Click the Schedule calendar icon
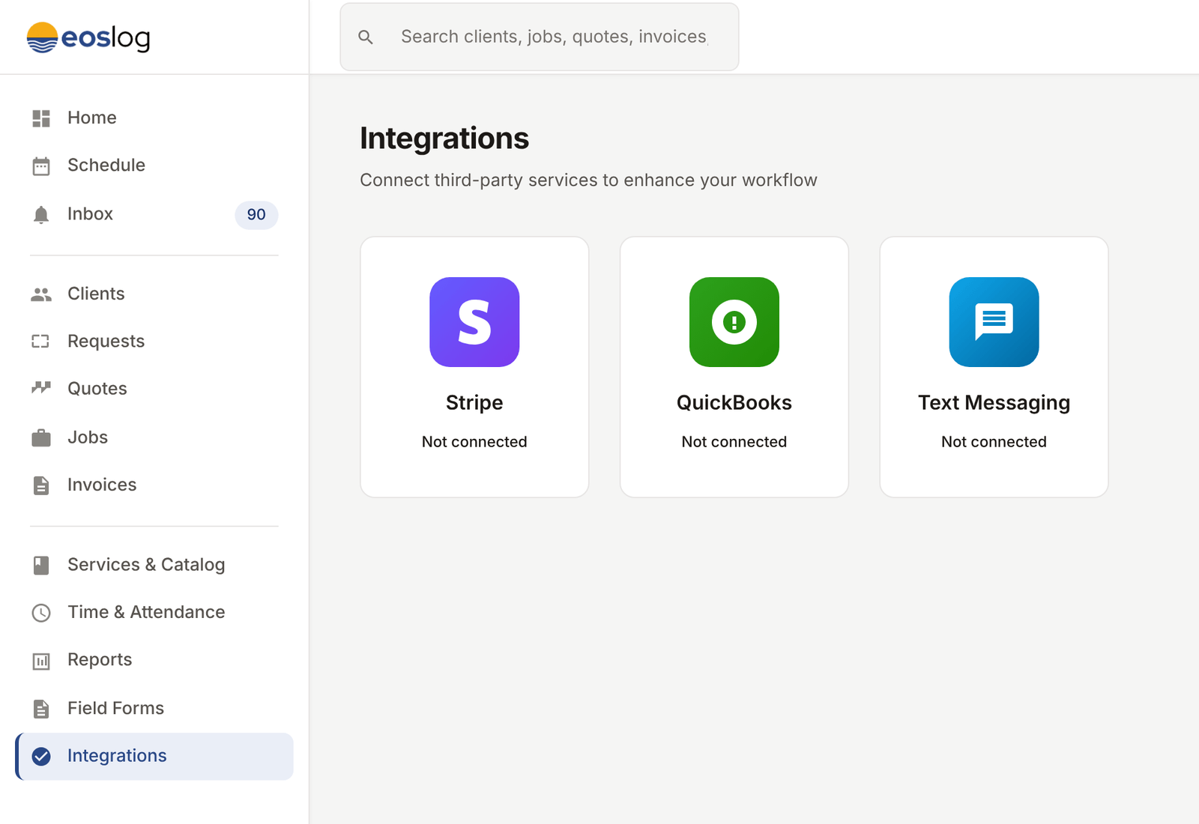 (x=41, y=166)
